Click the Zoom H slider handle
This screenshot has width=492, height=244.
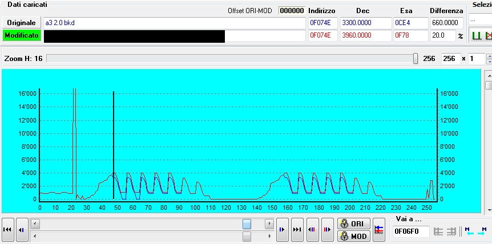pyautogui.click(x=416, y=59)
